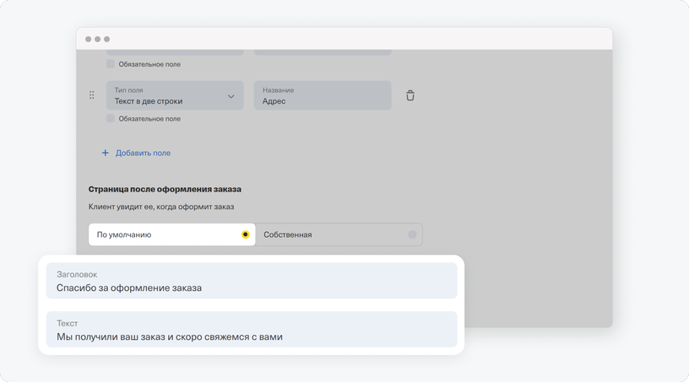Viewport: 689px width, 382px height.
Task: Select the yellow По умолчанию radio dot
Action: click(x=245, y=234)
